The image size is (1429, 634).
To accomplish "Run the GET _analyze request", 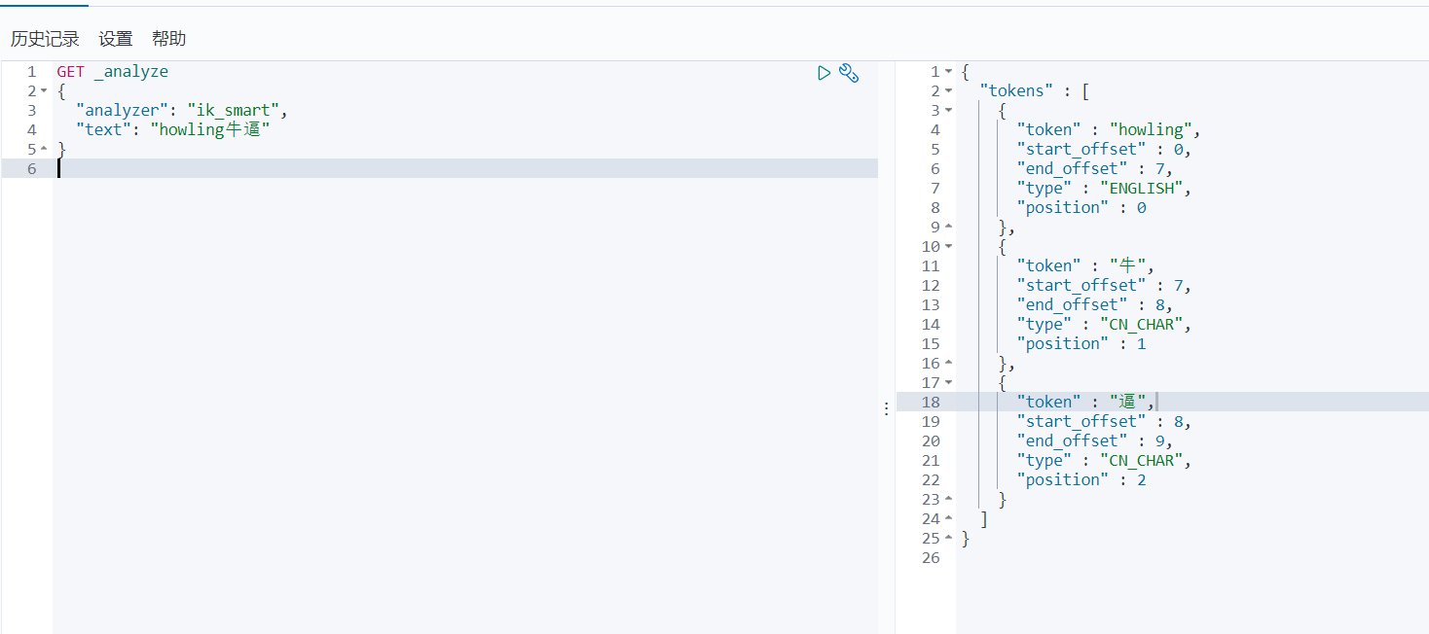I will coord(824,73).
